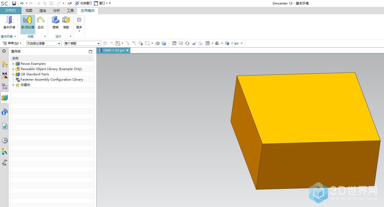Switch to the 工具 ribbon tab
Image resolution: width=384 pixels, height=207 pixels.
pyautogui.click(x=70, y=11)
